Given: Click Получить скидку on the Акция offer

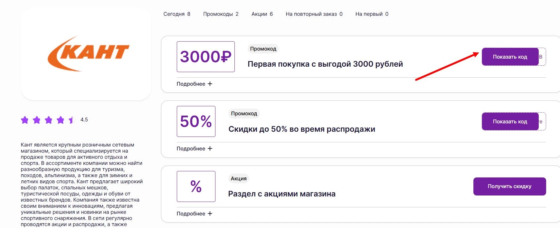Looking at the screenshot, I should click(x=509, y=186).
